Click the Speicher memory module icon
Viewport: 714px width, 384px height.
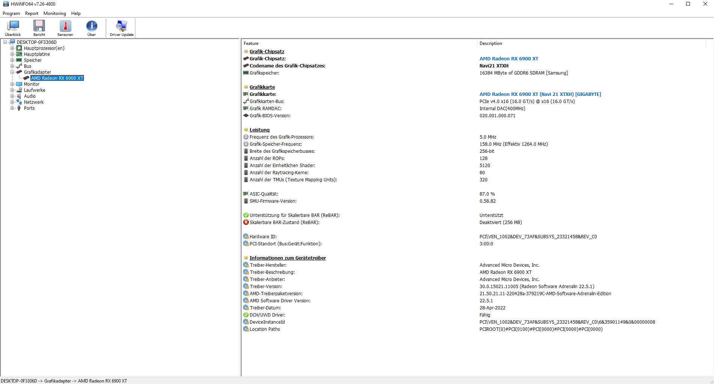[19, 60]
